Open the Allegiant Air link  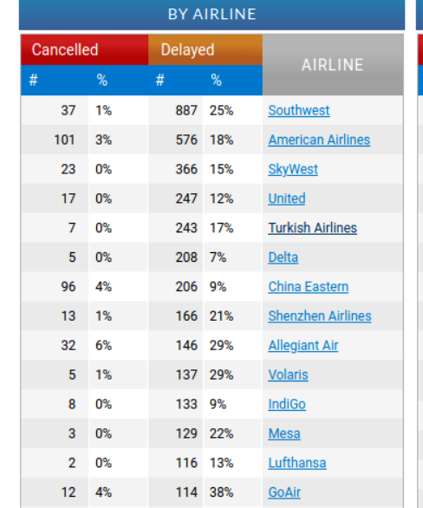tap(303, 346)
